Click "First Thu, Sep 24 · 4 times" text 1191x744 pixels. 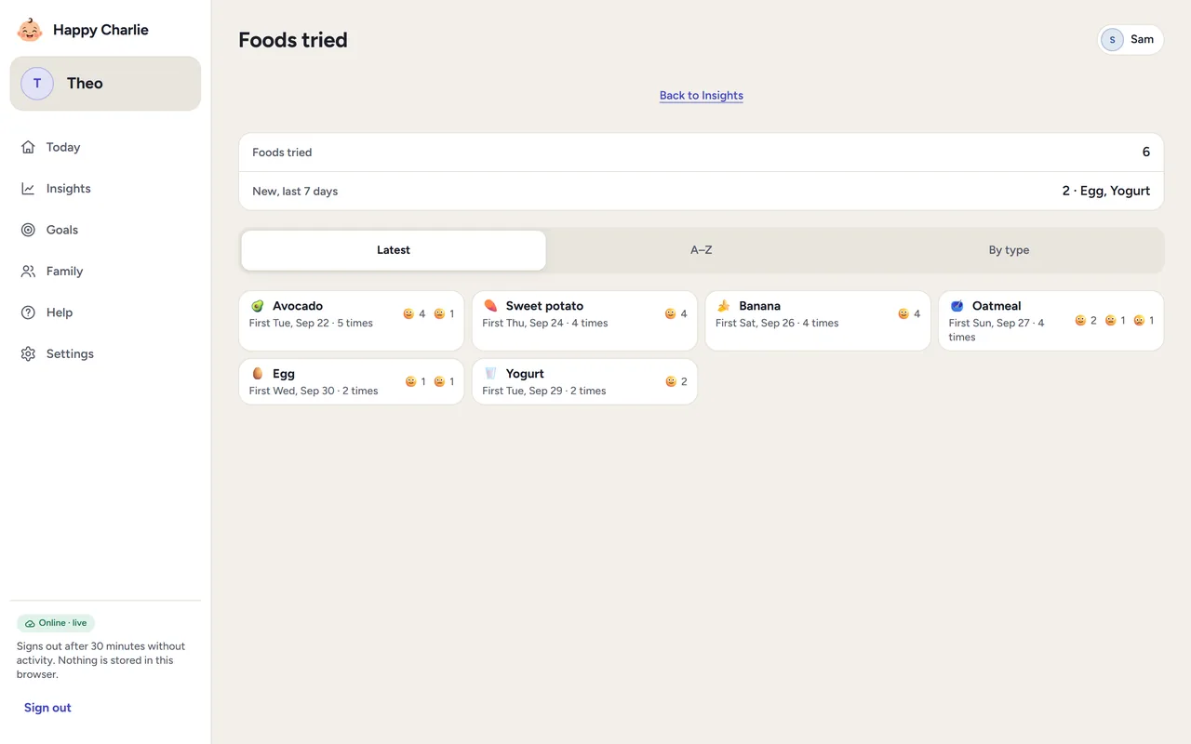coord(545,324)
